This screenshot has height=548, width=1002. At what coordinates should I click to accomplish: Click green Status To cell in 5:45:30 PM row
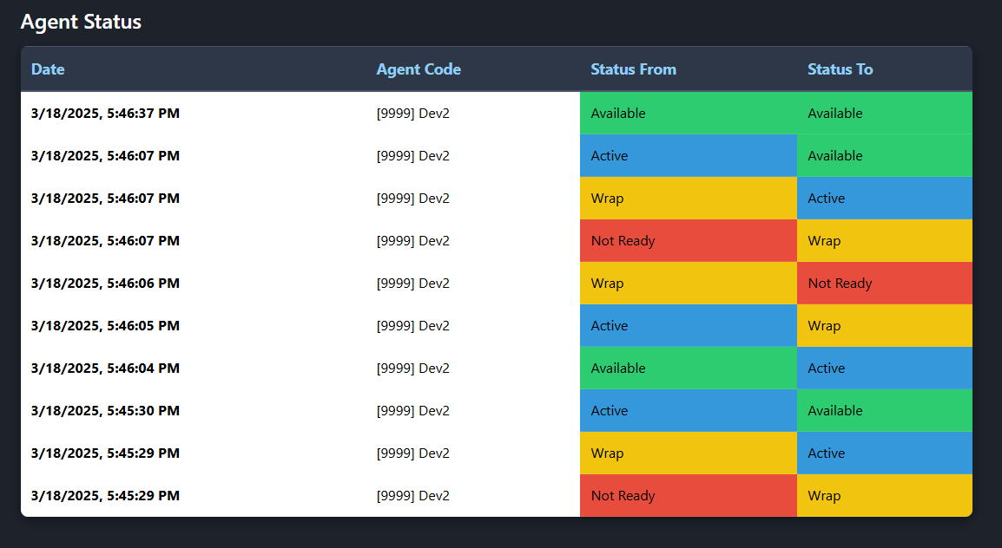pyautogui.click(x=884, y=411)
